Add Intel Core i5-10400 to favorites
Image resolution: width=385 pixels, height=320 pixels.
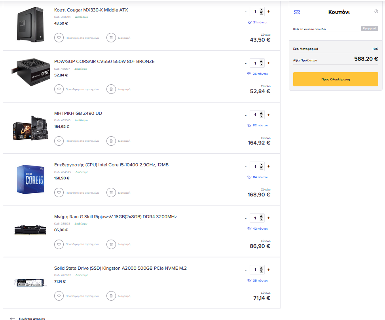(59, 193)
